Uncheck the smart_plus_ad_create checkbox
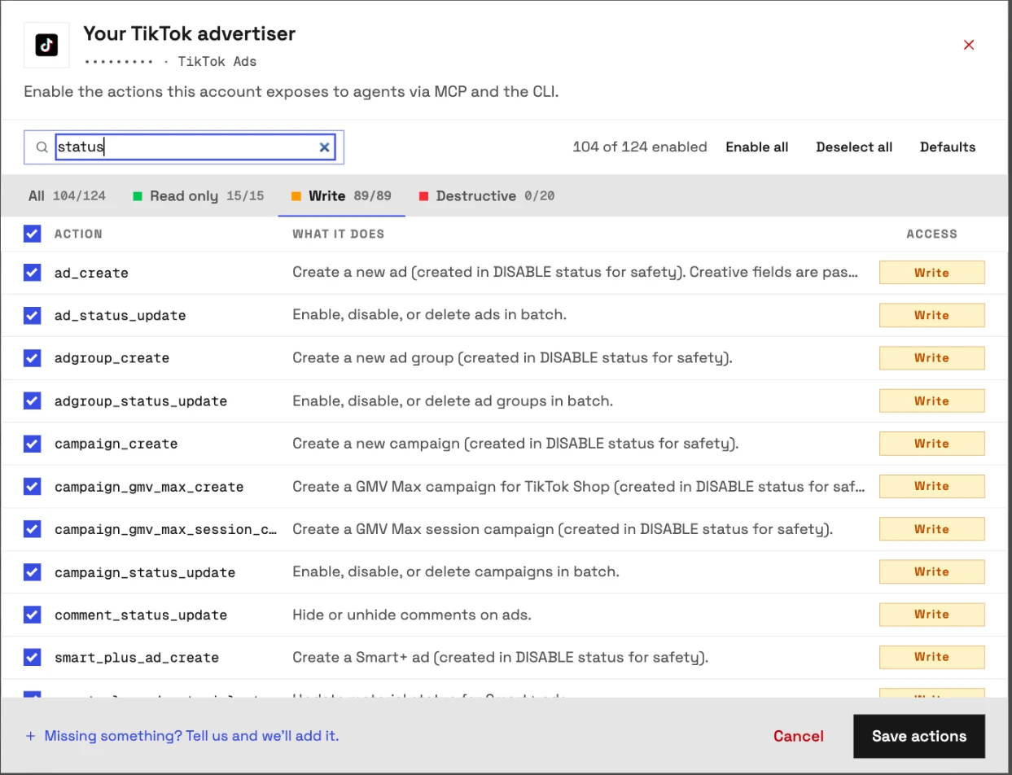Viewport: 1012px width, 775px height. pos(32,657)
